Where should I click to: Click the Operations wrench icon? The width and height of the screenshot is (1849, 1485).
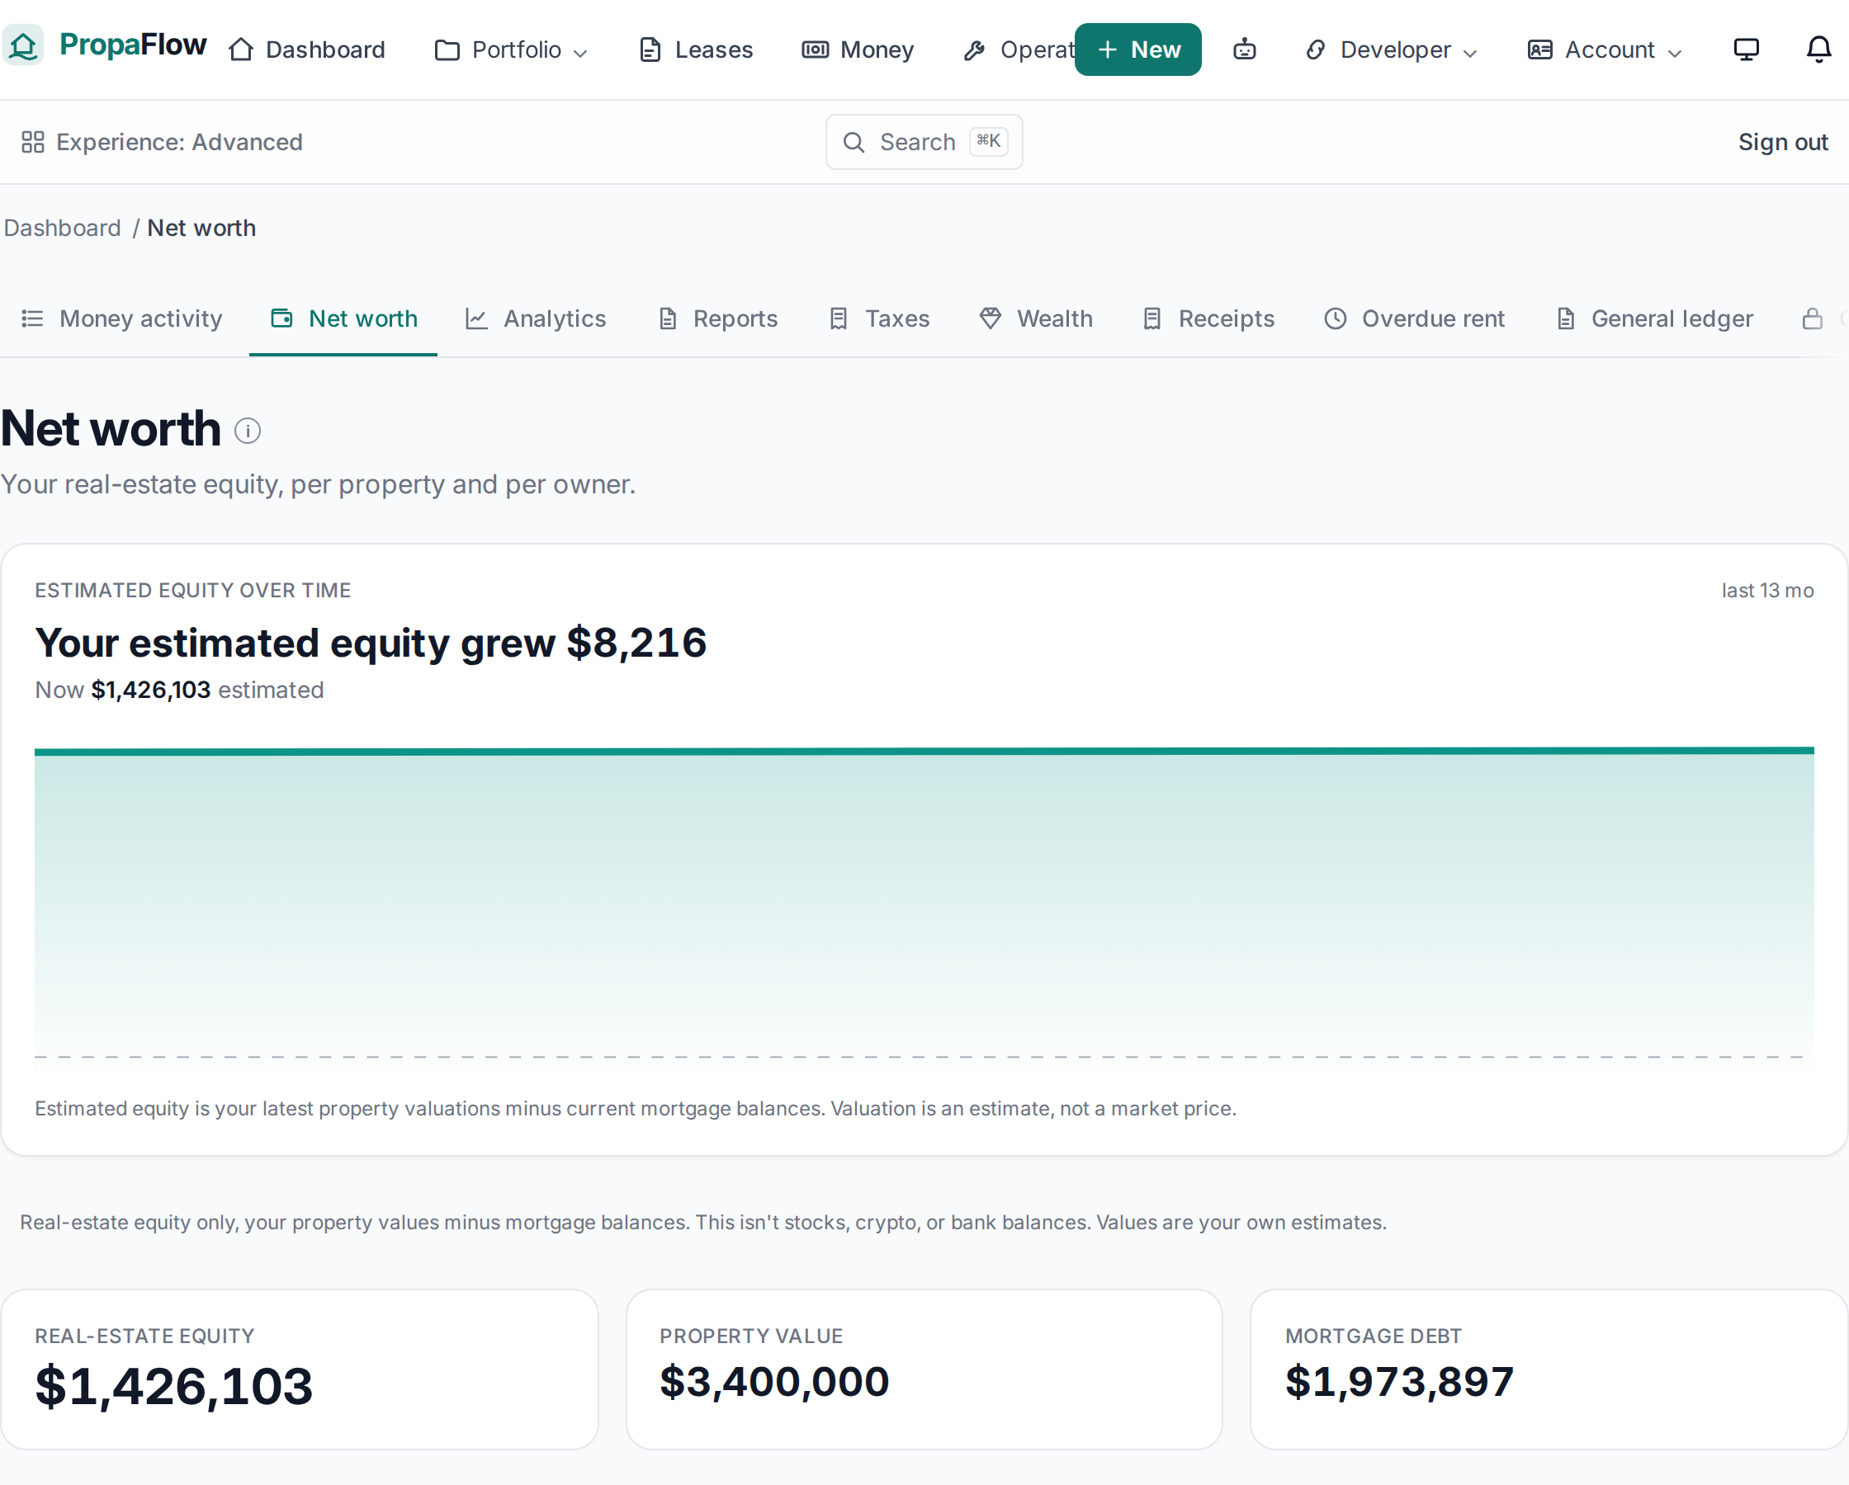pyautogui.click(x=974, y=51)
